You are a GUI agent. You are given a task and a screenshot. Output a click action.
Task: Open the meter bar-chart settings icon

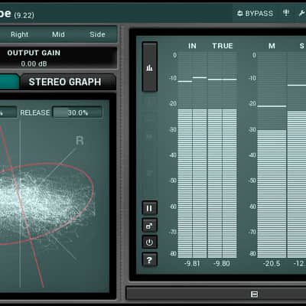[150, 67]
